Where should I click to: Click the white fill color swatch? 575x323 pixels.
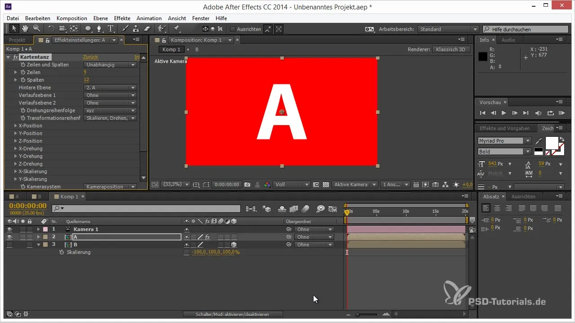tap(552, 144)
